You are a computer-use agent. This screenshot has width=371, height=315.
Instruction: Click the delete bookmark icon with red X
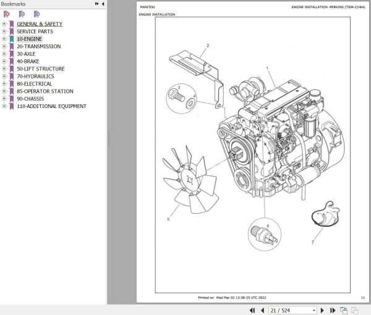coord(7,14)
